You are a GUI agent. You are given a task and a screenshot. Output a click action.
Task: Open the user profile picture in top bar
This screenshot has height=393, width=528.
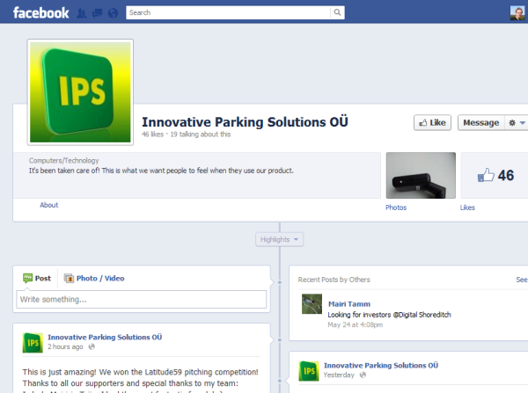(517, 13)
